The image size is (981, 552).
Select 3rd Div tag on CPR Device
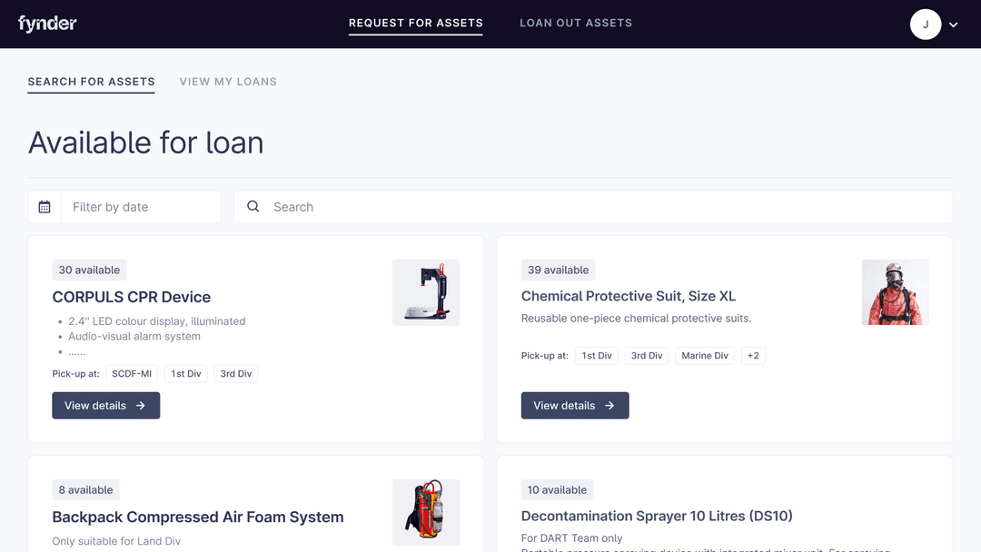(236, 374)
